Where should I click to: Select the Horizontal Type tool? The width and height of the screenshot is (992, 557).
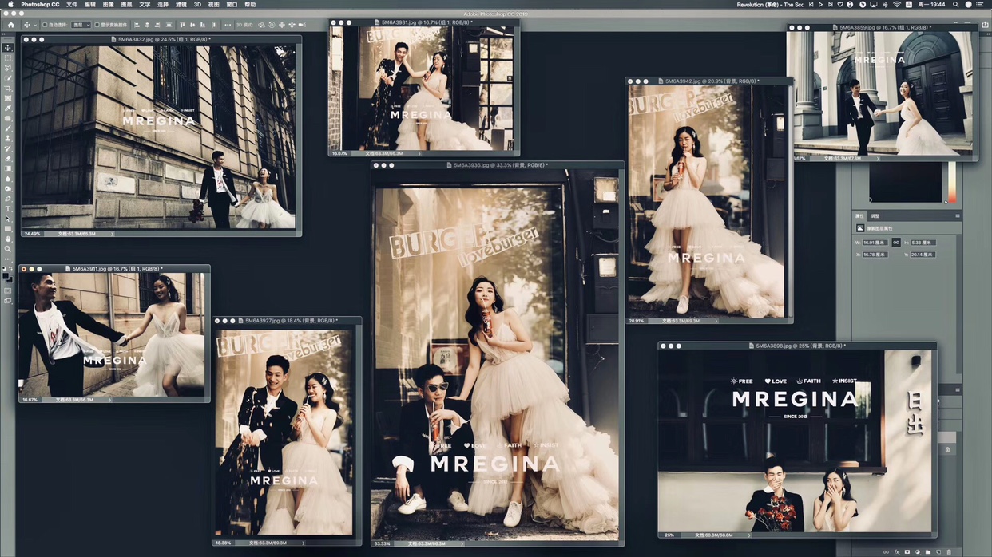pos(8,208)
